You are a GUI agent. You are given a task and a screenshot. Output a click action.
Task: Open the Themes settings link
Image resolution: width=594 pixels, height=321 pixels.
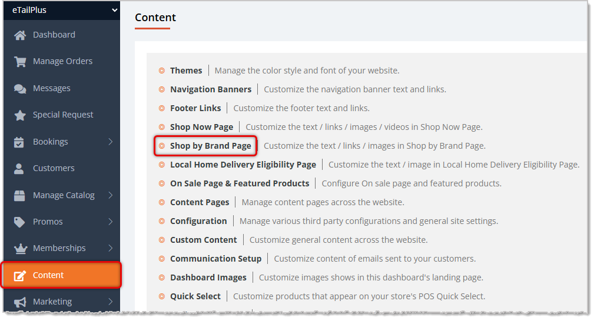click(186, 71)
